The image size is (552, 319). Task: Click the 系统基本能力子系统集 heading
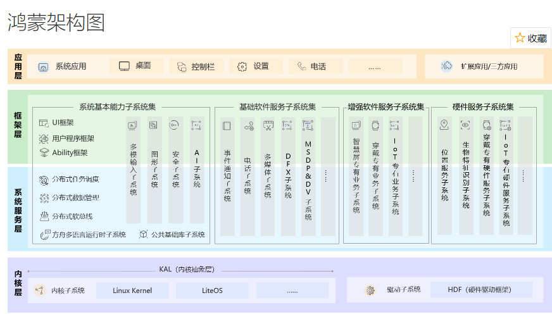click(x=117, y=107)
